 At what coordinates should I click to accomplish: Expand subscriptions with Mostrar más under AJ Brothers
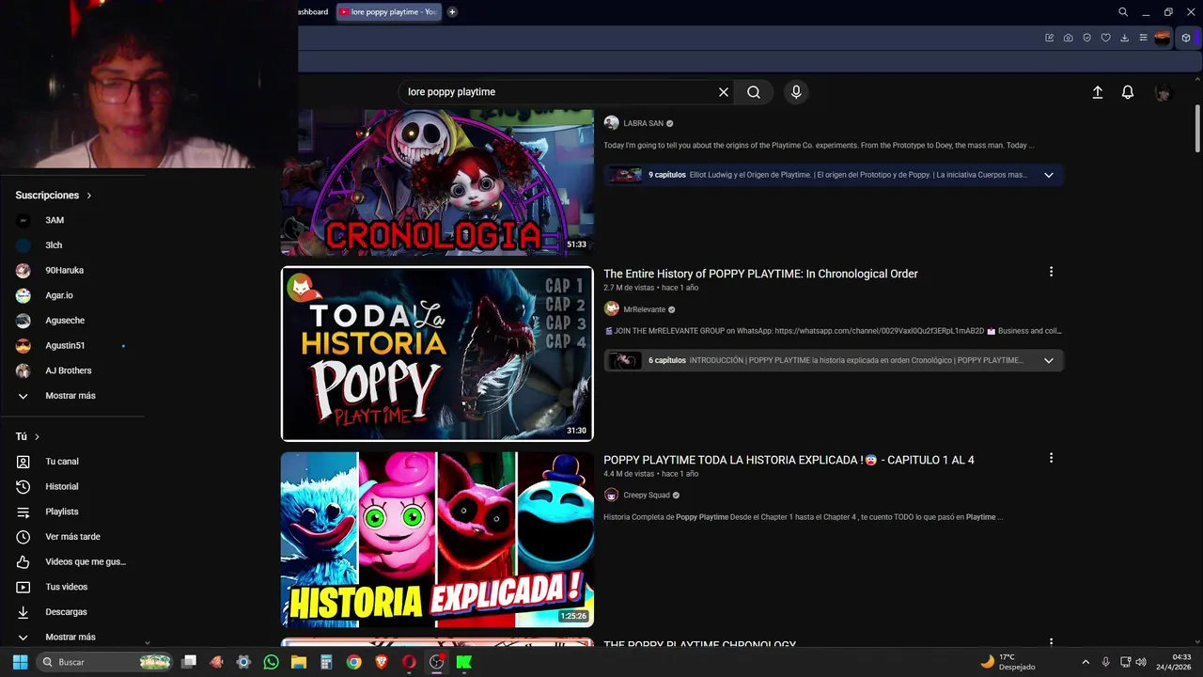(x=71, y=396)
